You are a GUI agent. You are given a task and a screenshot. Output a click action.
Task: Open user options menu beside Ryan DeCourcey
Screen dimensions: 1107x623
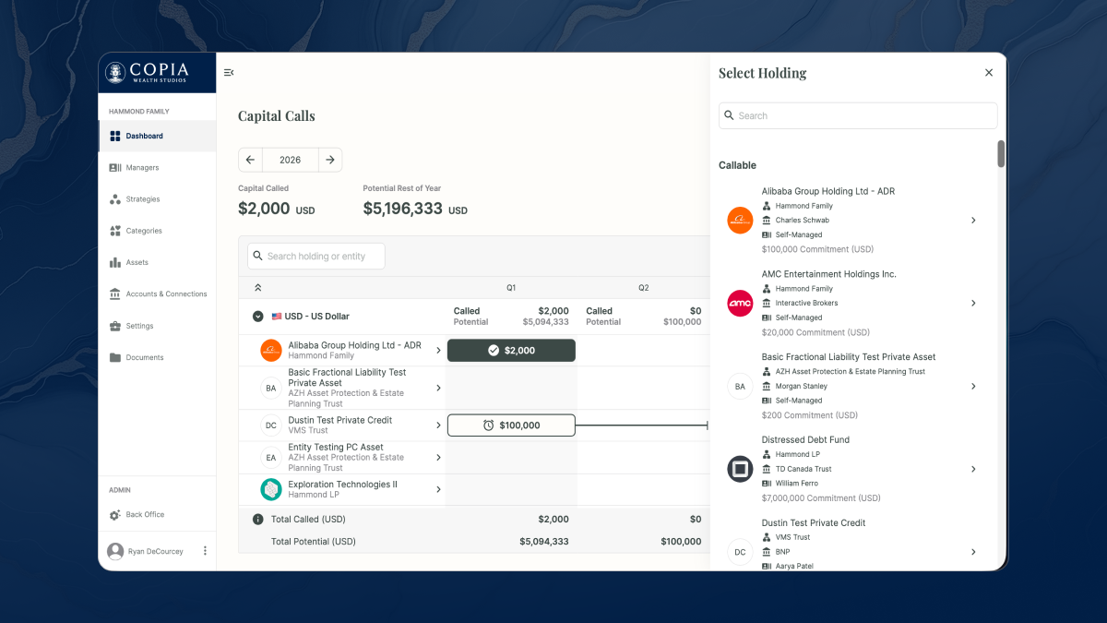tap(205, 551)
